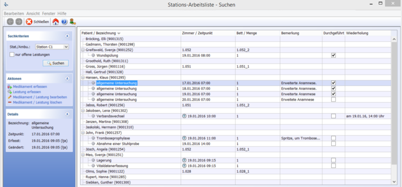The image size is (402, 187).
Task: Uncheck Durchgeführt for Wundspülung
Action: pyautogui.click(x=333, y=55)
